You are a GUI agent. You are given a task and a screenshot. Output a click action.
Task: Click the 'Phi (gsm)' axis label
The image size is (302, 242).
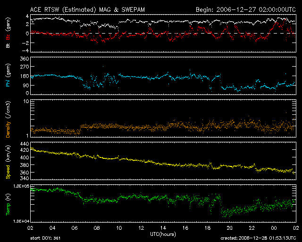point(8,75)
